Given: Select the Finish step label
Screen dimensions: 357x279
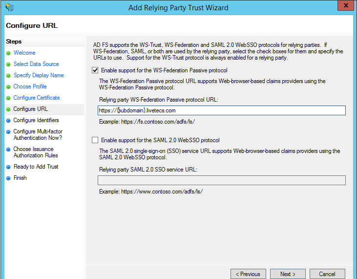Looking at the screenshot, I should pyautogui.click(x=20, y=178).
